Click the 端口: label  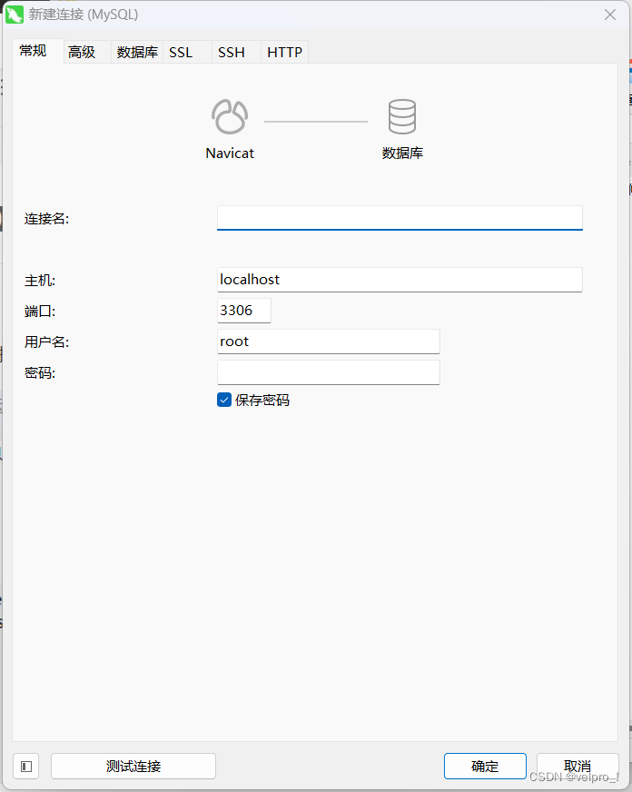coord(40,312)
